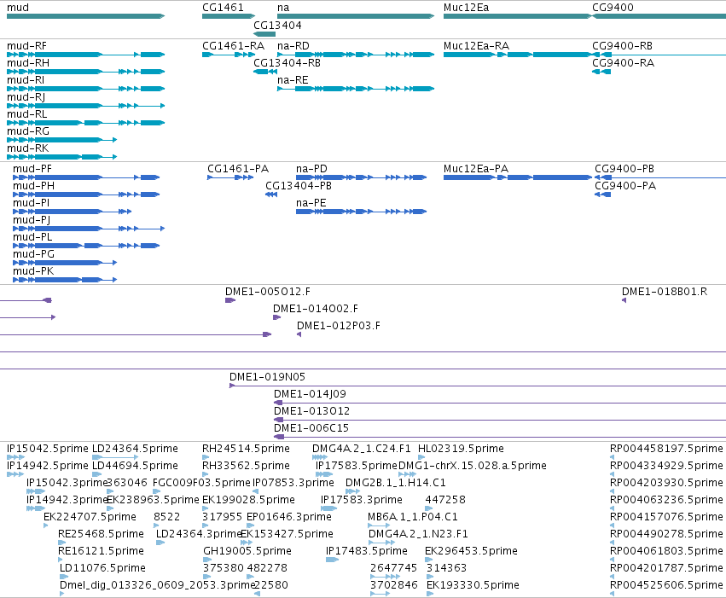
Task: Click protein mud-PF label
Action: pos(32,169)
